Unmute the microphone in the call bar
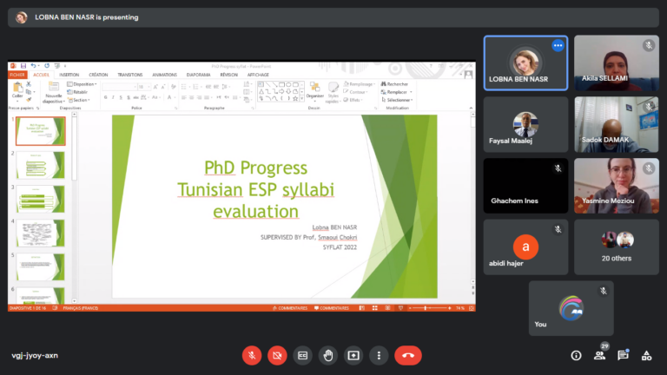Screen dimensions: 667x375 point(251,355)
